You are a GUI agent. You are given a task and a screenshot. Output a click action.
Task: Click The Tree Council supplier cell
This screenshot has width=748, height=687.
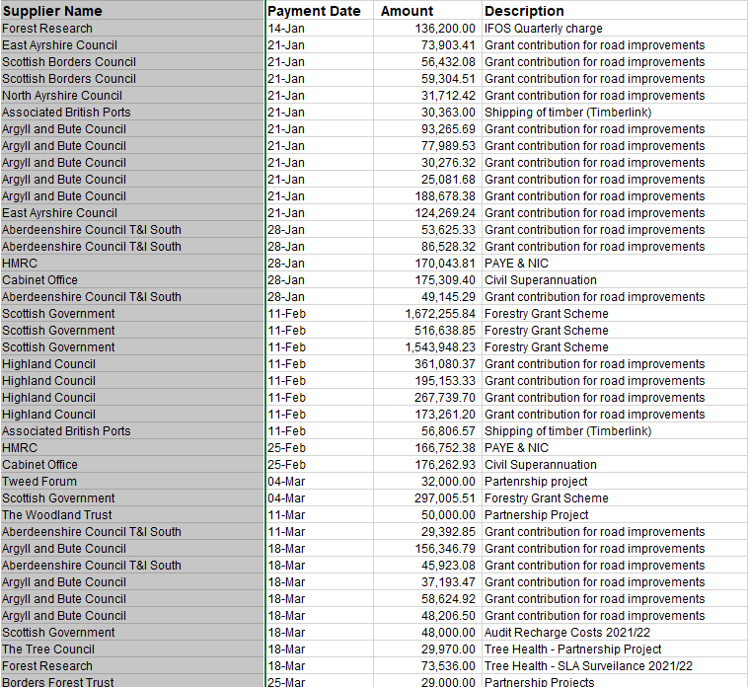point(48,649)
